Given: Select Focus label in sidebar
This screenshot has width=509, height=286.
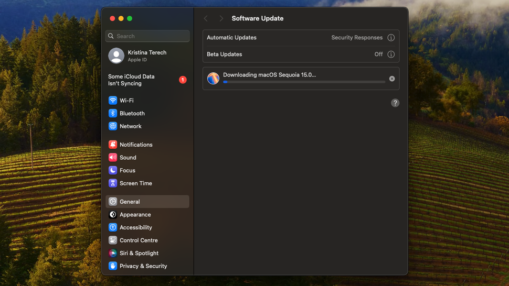Looking at the screenshot, I should tap(128, 170).
